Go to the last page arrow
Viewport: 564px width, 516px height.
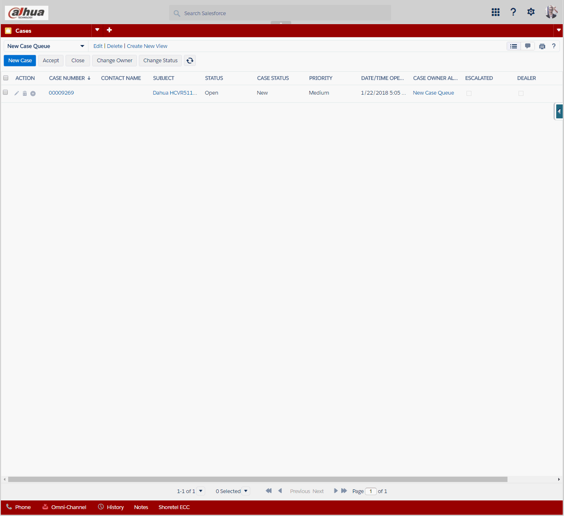click(344, 491)
